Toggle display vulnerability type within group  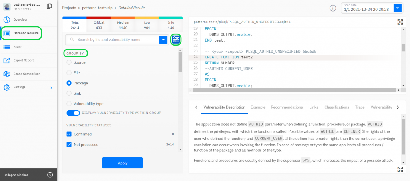(73, 113)
